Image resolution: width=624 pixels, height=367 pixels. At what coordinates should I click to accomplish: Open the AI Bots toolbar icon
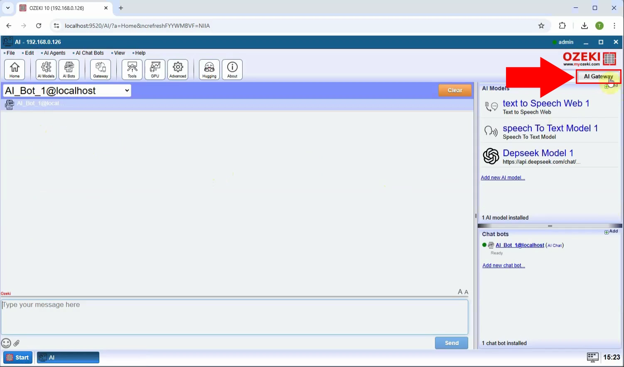coord(69,69)
